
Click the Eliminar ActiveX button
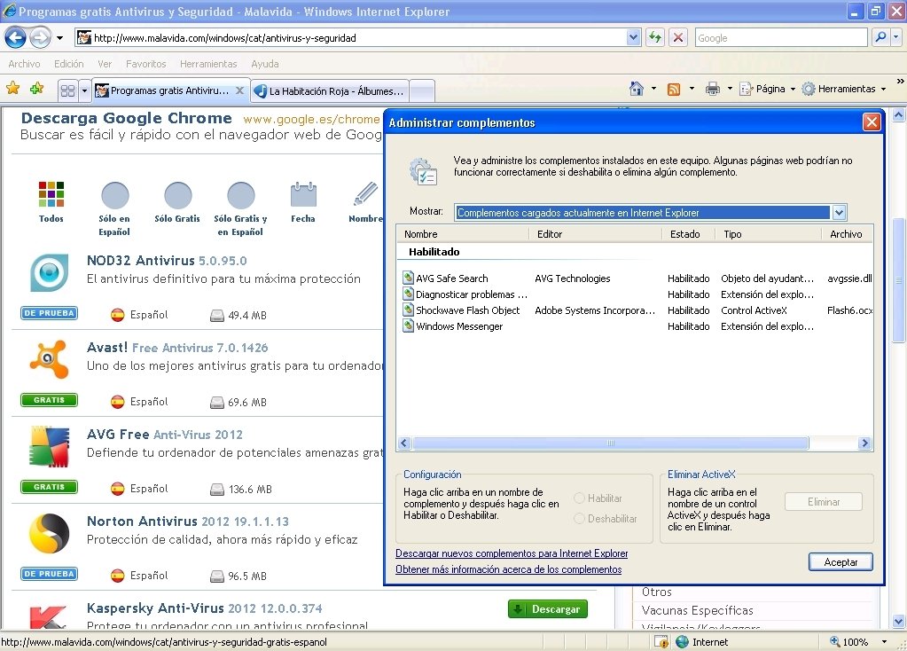pyautogui.click(x=824, y=502)
